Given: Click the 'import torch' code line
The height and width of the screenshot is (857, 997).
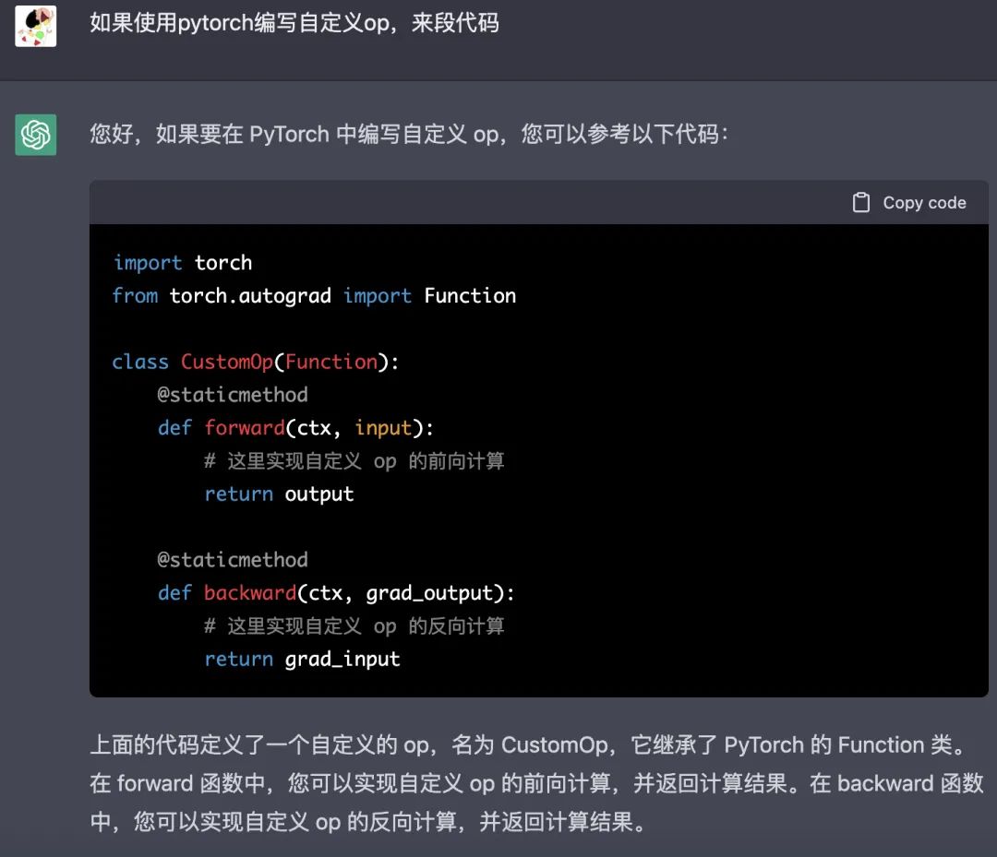Looking at the screenshot, I should (183, 262).
